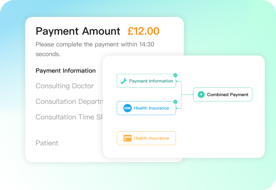Click the connector dot beside Payment Information option

coord(177,81)
